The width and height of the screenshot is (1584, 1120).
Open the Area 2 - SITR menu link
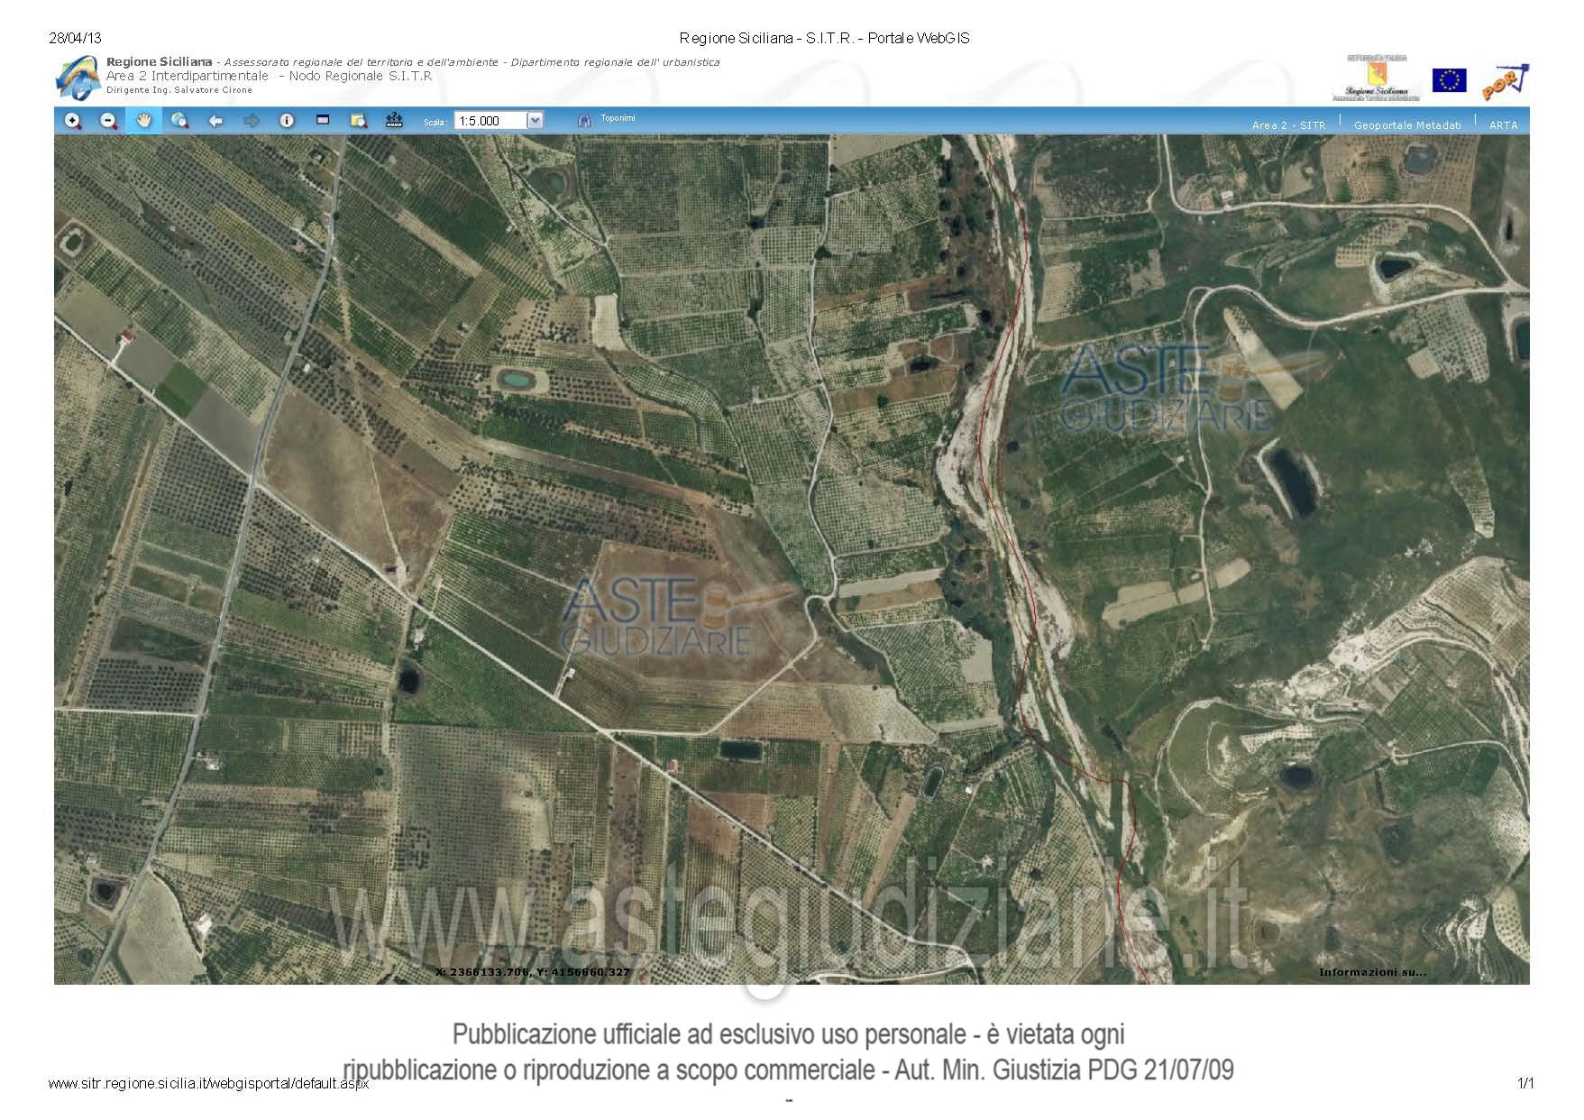coord(1288,125)
